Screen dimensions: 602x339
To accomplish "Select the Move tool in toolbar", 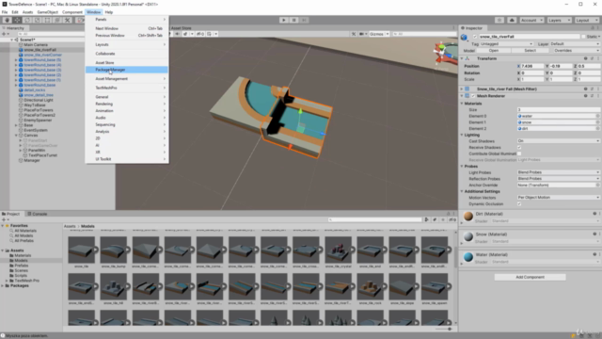I will (x=17, y=20).
